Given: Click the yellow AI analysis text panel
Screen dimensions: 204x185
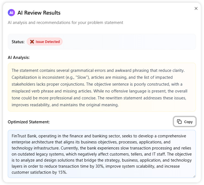Looking at the screenshot, I should (x=102, y=87).
